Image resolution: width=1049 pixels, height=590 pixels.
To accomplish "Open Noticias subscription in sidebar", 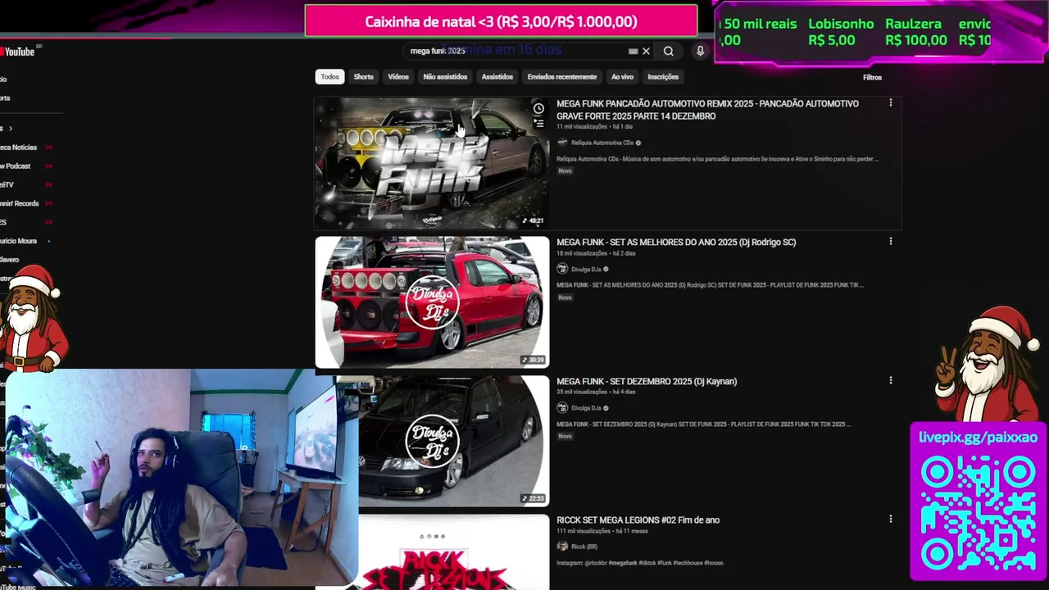I will tap(18, 147).
